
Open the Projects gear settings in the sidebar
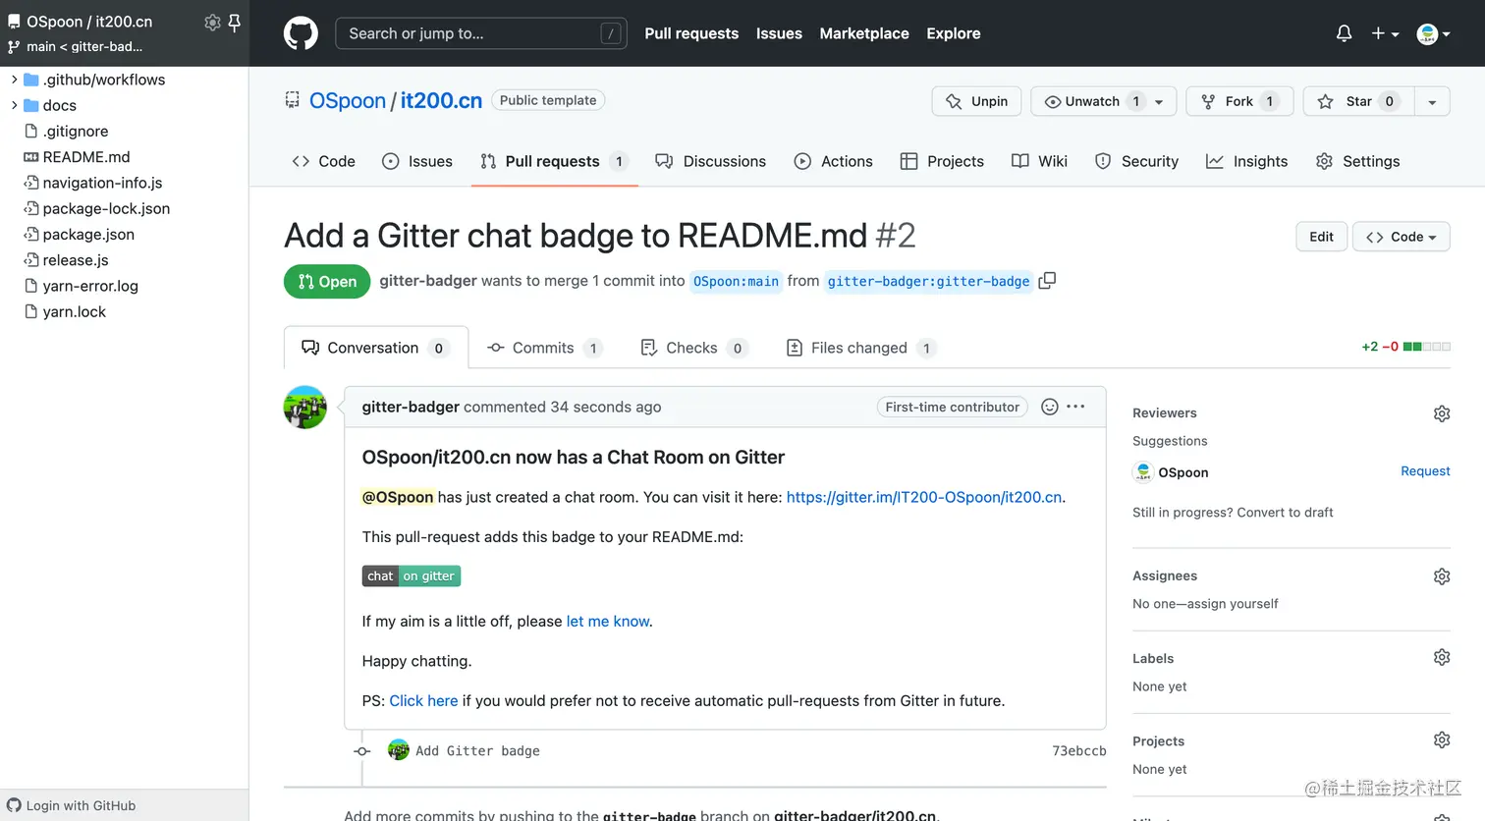pyautogui.click(x=1441, y=739)
